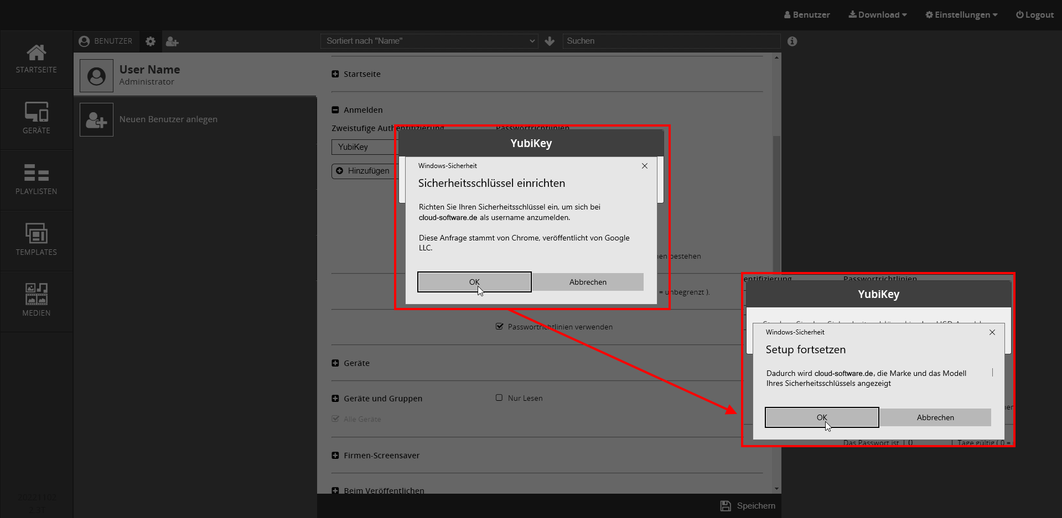Open the Einstellungen menu in top bar
1062x518 pixels.
point(961,15)
